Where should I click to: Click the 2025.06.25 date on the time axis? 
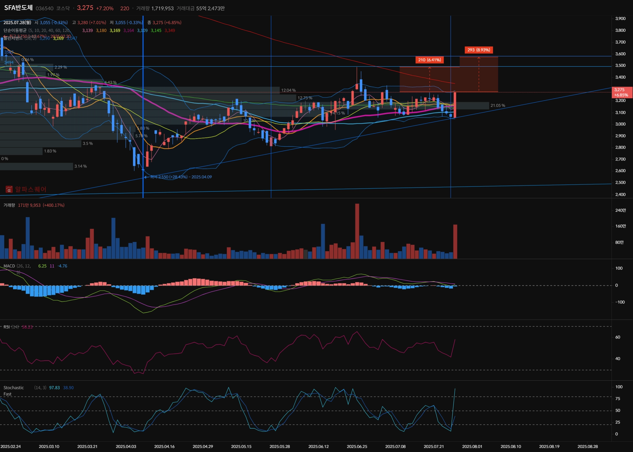[x=357, y=446]
